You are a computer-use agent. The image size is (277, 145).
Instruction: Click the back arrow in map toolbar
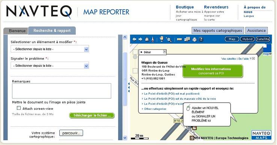coord(134,39)
